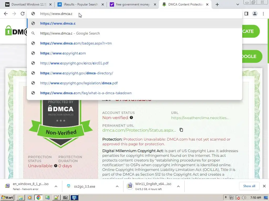269x201 pixels.
Task: Click the green button ending in OGLE
Action: pyautogui.click(x=252, y=57)
